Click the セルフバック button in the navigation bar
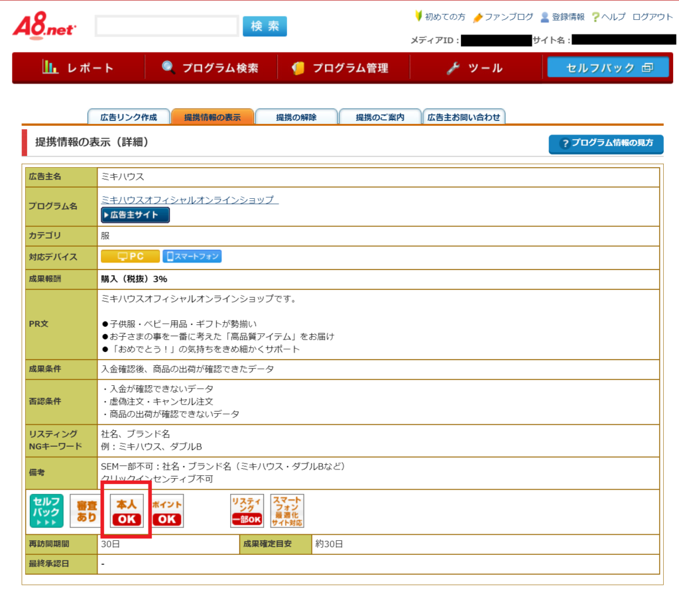 tap(608, 68)
